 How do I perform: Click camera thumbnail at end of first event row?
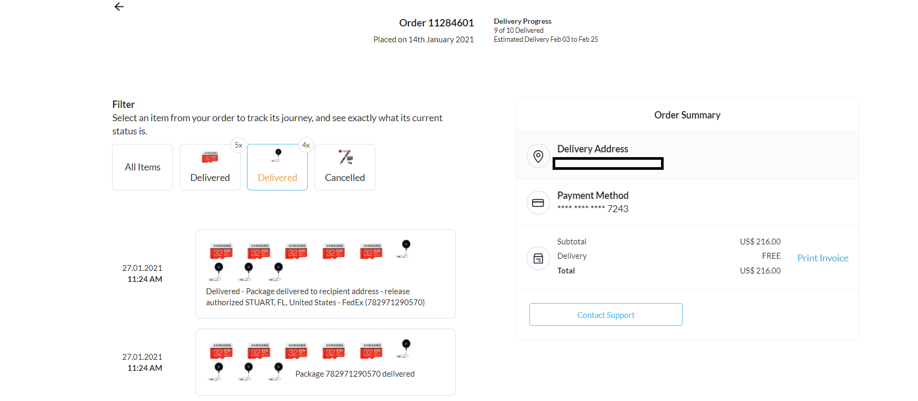405,249
